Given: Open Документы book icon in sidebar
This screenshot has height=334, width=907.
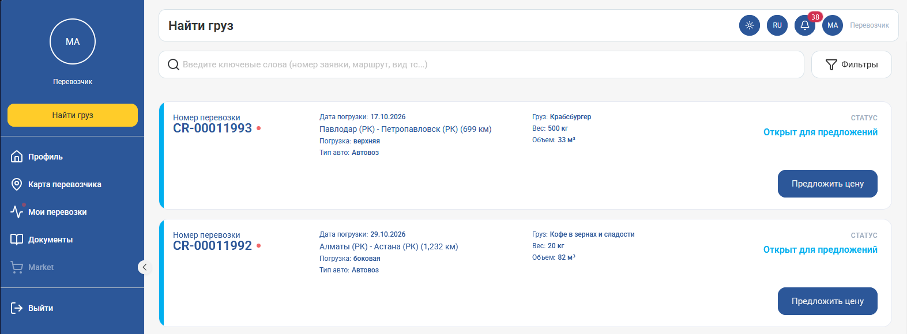Looking at the screenshot, I should pos(17,240).
